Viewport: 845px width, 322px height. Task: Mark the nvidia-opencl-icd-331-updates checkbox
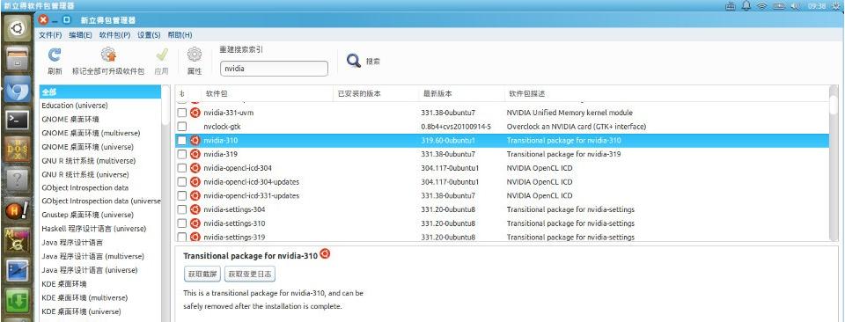coord(182,195)
